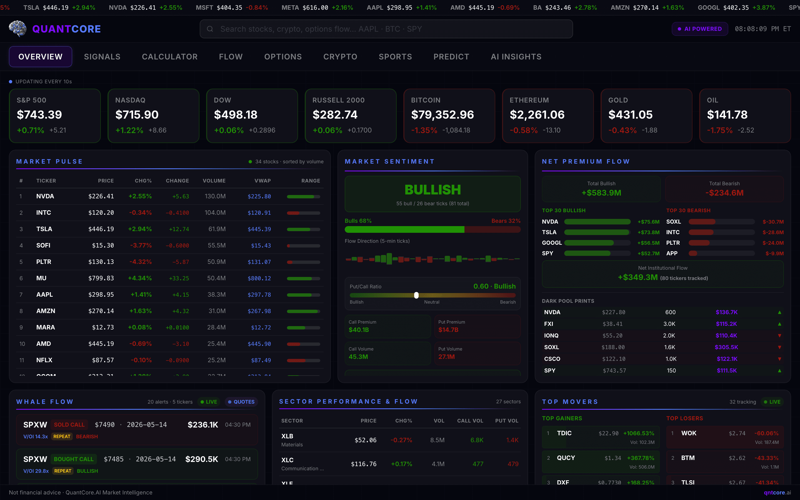Image resolution: width=800 pixels, height=500 pixels.
Task: Open the SPORTS tab
Action: (x=395, y=57)
